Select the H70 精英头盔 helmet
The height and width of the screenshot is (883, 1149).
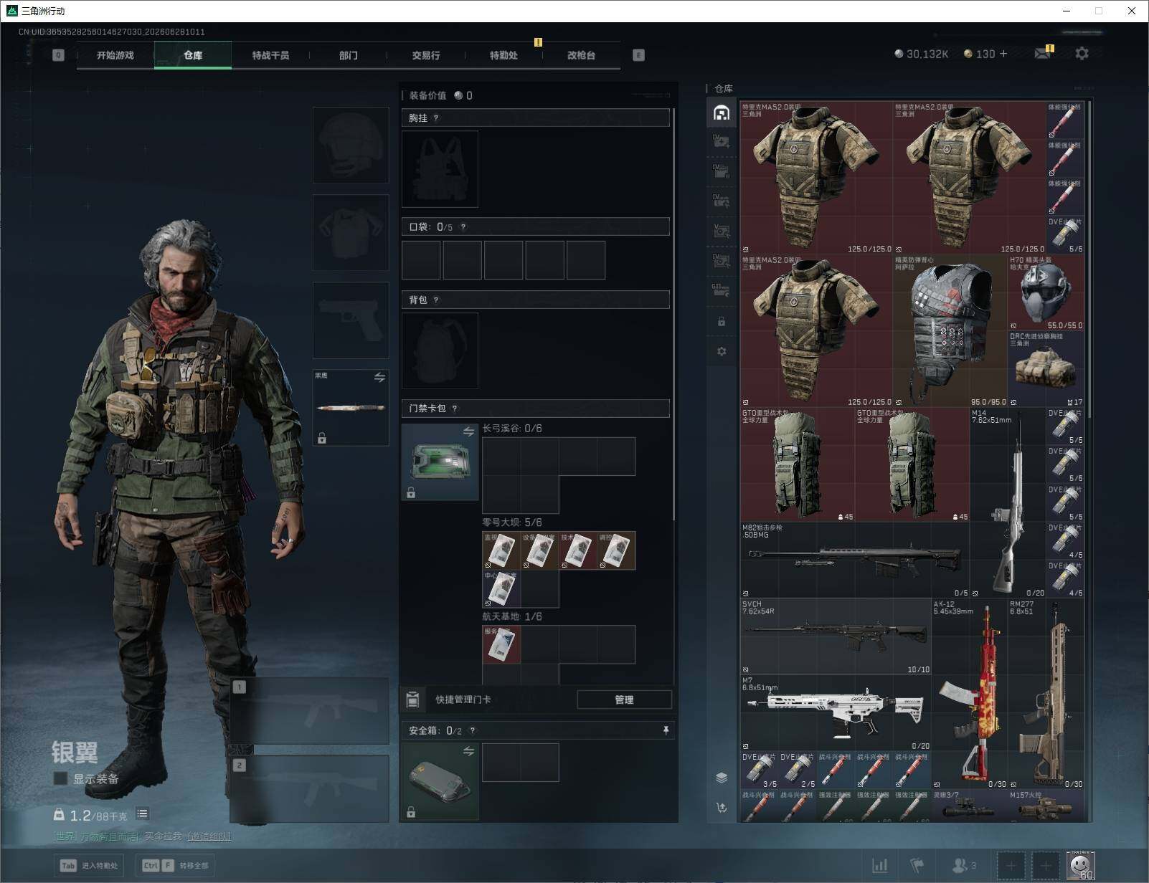(x=1046, y=292)
